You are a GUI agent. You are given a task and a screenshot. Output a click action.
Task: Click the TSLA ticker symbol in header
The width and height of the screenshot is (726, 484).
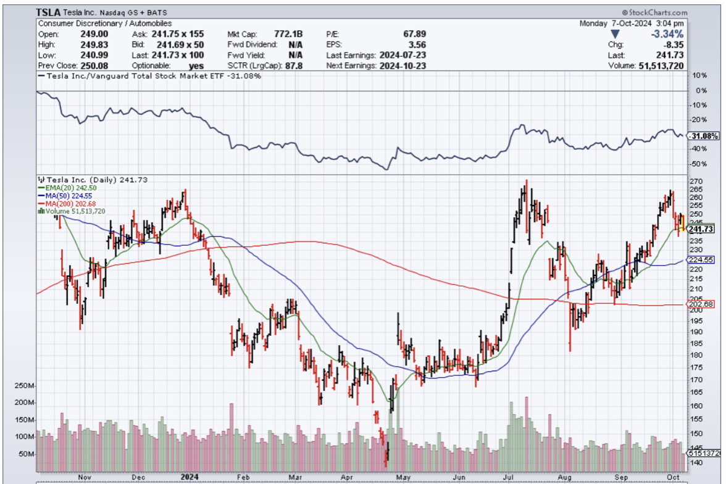pyautogui.click(x=48, y=12)
